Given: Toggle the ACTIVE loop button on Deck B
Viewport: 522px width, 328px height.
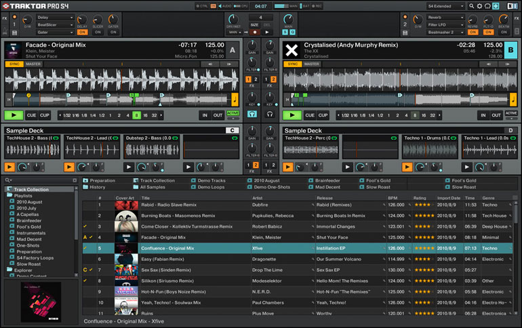Looking at the screenshot, I should 511,114.
